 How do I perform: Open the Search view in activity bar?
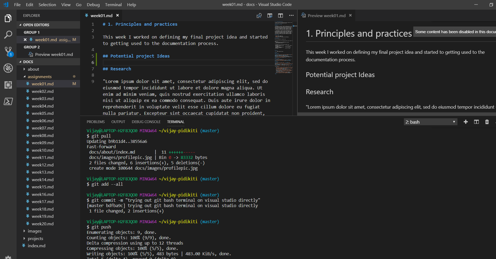[x=8, y=35]
